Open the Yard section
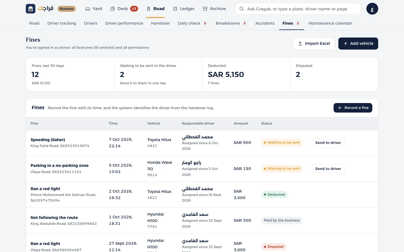Viewport: 404px width, 252px height. click(93, 9)
